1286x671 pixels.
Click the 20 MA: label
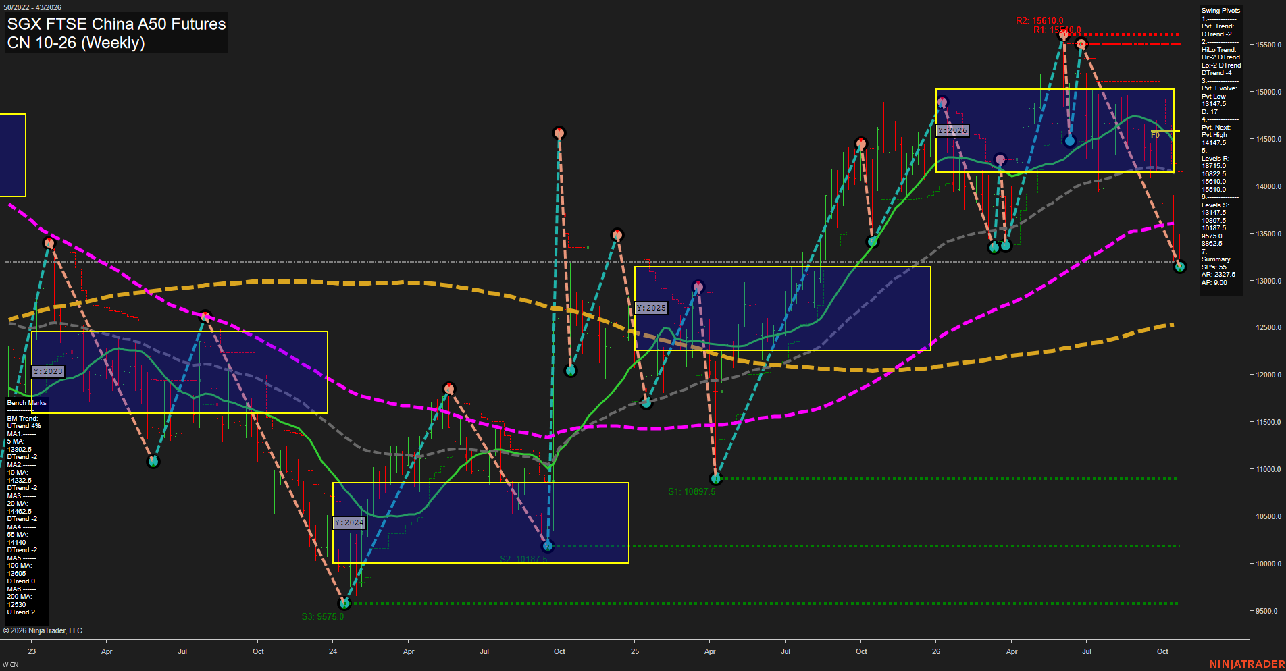pos(18,504)
